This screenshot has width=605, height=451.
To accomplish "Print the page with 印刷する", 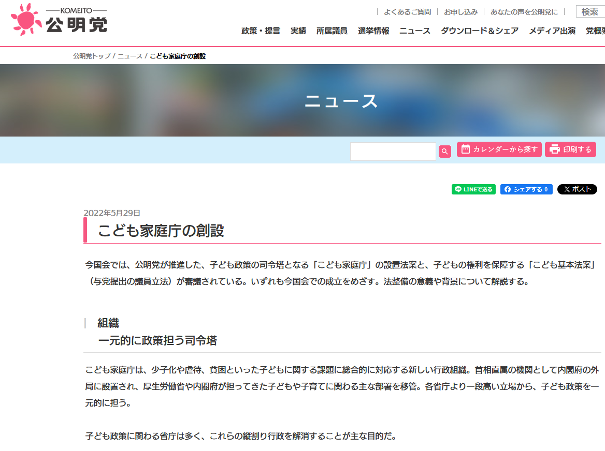I will point(570,149).
